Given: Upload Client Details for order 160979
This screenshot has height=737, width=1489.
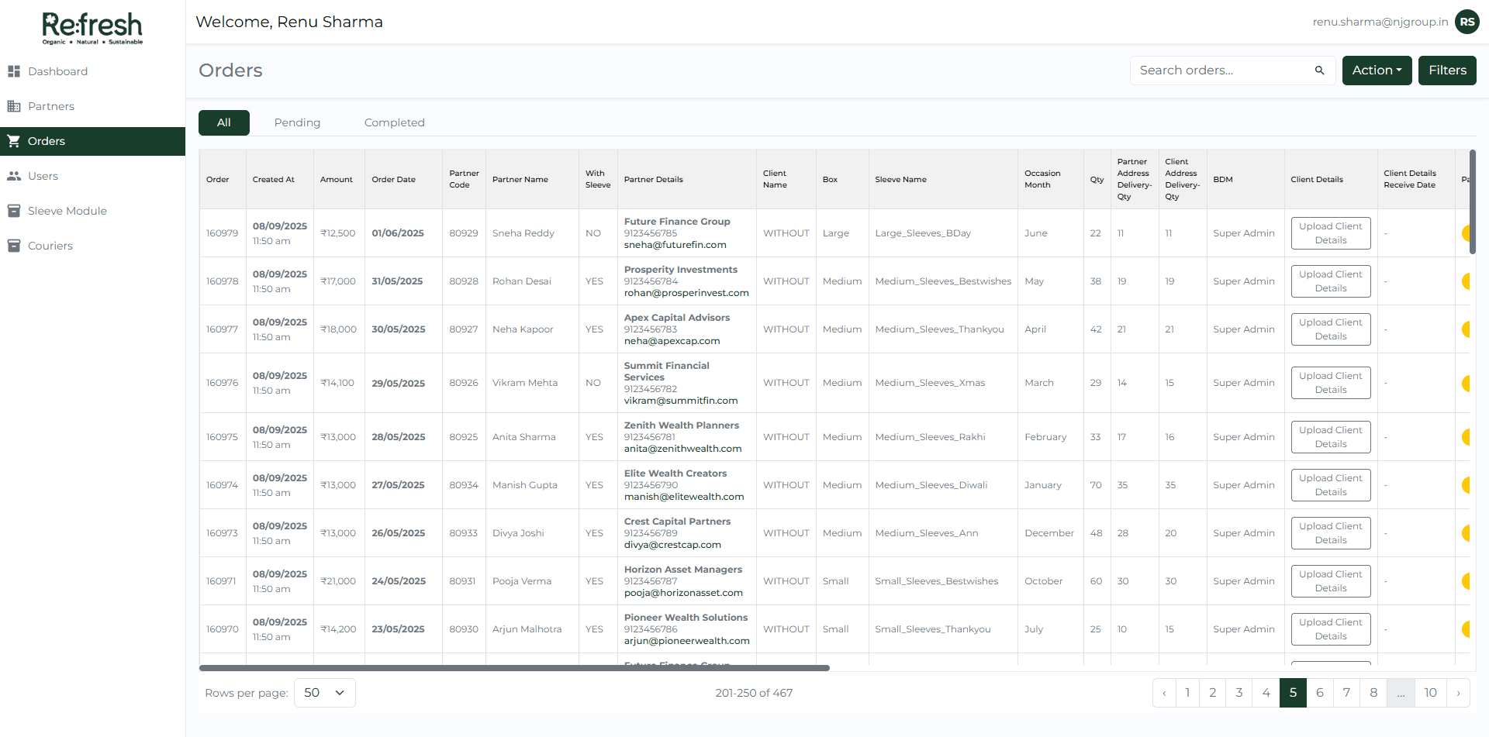Looking at the screenshot, I should tap(1331, 233).
